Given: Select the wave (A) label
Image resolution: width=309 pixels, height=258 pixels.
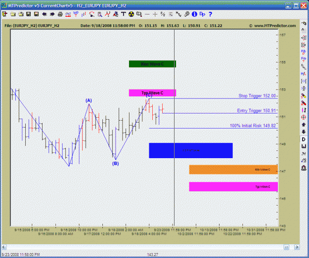Looking at the screenshot, I should point(88,100).
